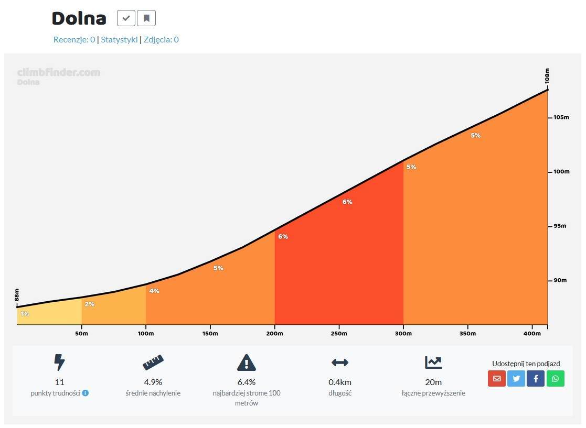The width and height of the screenshot is (586, 428).
Task: Click the double-arrow length icon
Action: point(340,363)
